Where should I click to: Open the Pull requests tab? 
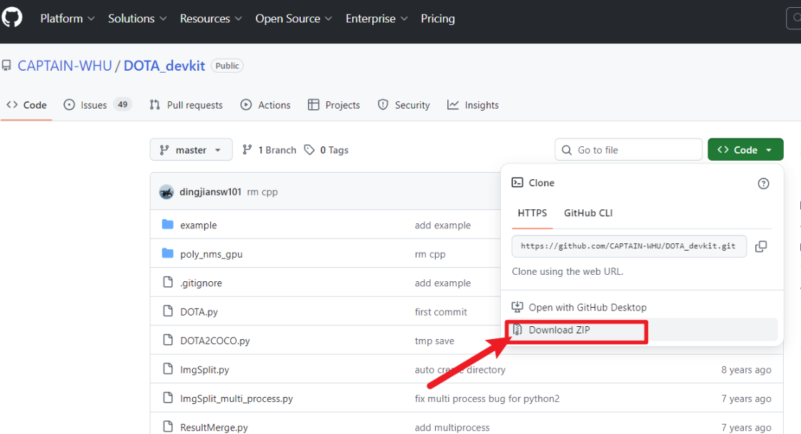(x=186, y=105)
